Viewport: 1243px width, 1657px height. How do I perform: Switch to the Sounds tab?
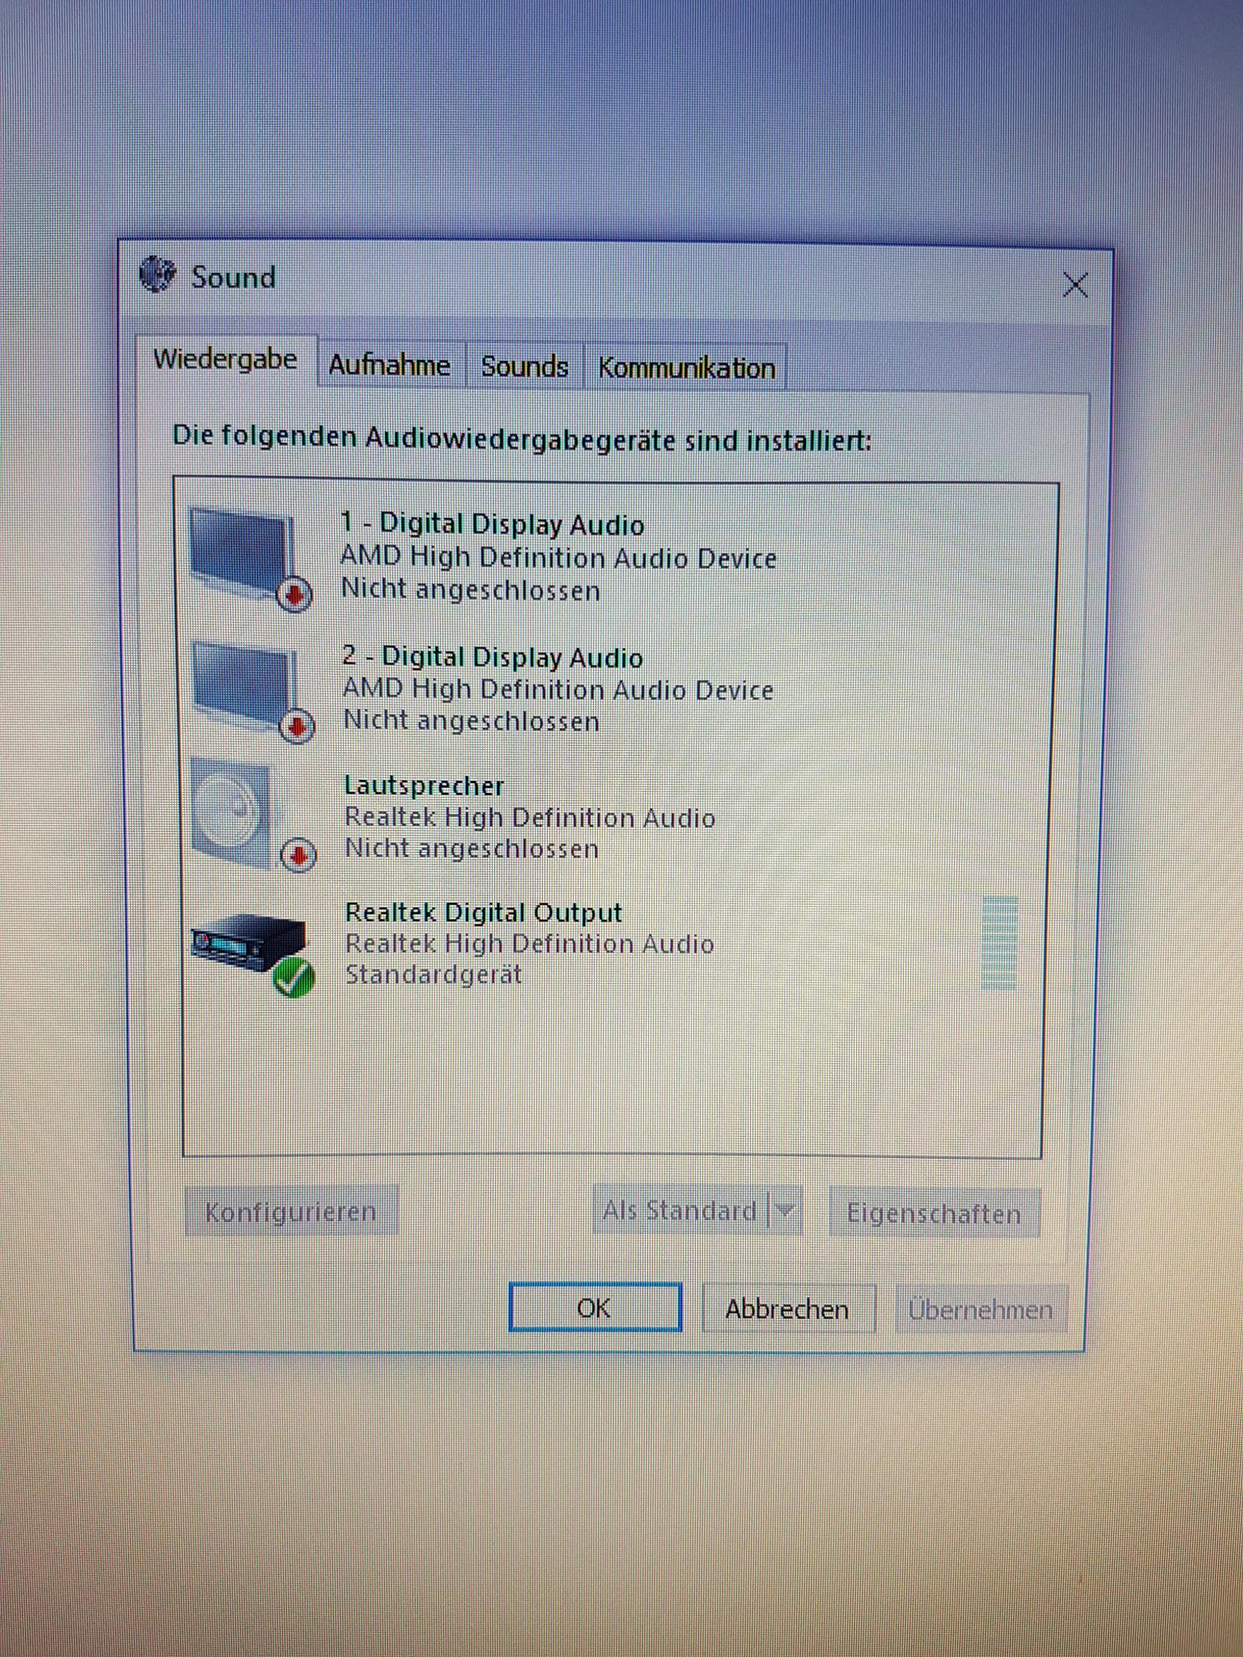point(524,367)
